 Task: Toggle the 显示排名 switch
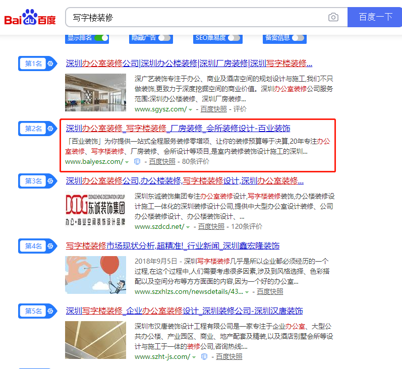(x=101, y=38)
